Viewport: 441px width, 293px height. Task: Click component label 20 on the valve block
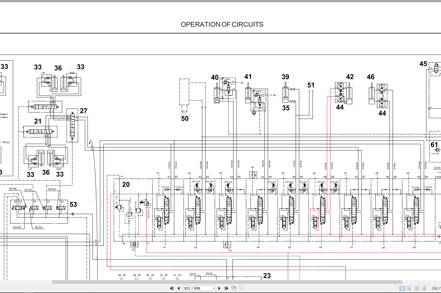pyautogui.click(x=126, y=185)
